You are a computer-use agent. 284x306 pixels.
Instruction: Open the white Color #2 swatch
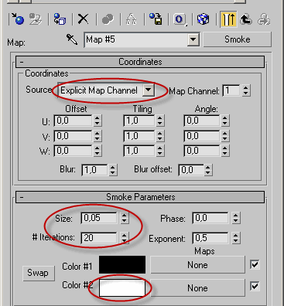point(122,287)
